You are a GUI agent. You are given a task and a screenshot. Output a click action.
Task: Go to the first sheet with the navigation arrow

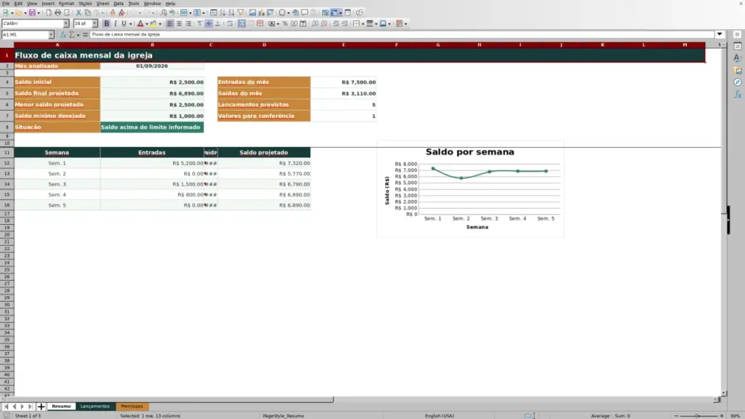click(x=6, y=407)
